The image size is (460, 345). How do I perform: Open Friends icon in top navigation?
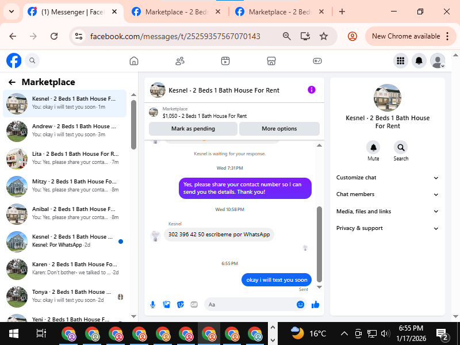pyautogui.click(x=180, y=61)
